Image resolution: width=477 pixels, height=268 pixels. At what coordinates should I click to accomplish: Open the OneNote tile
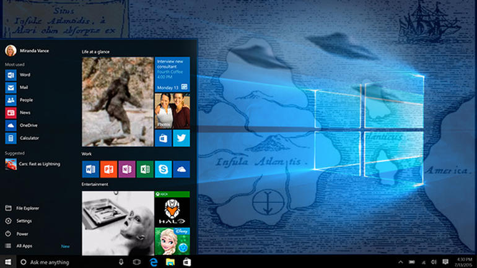pyautogui.click(x=127, y=169)
